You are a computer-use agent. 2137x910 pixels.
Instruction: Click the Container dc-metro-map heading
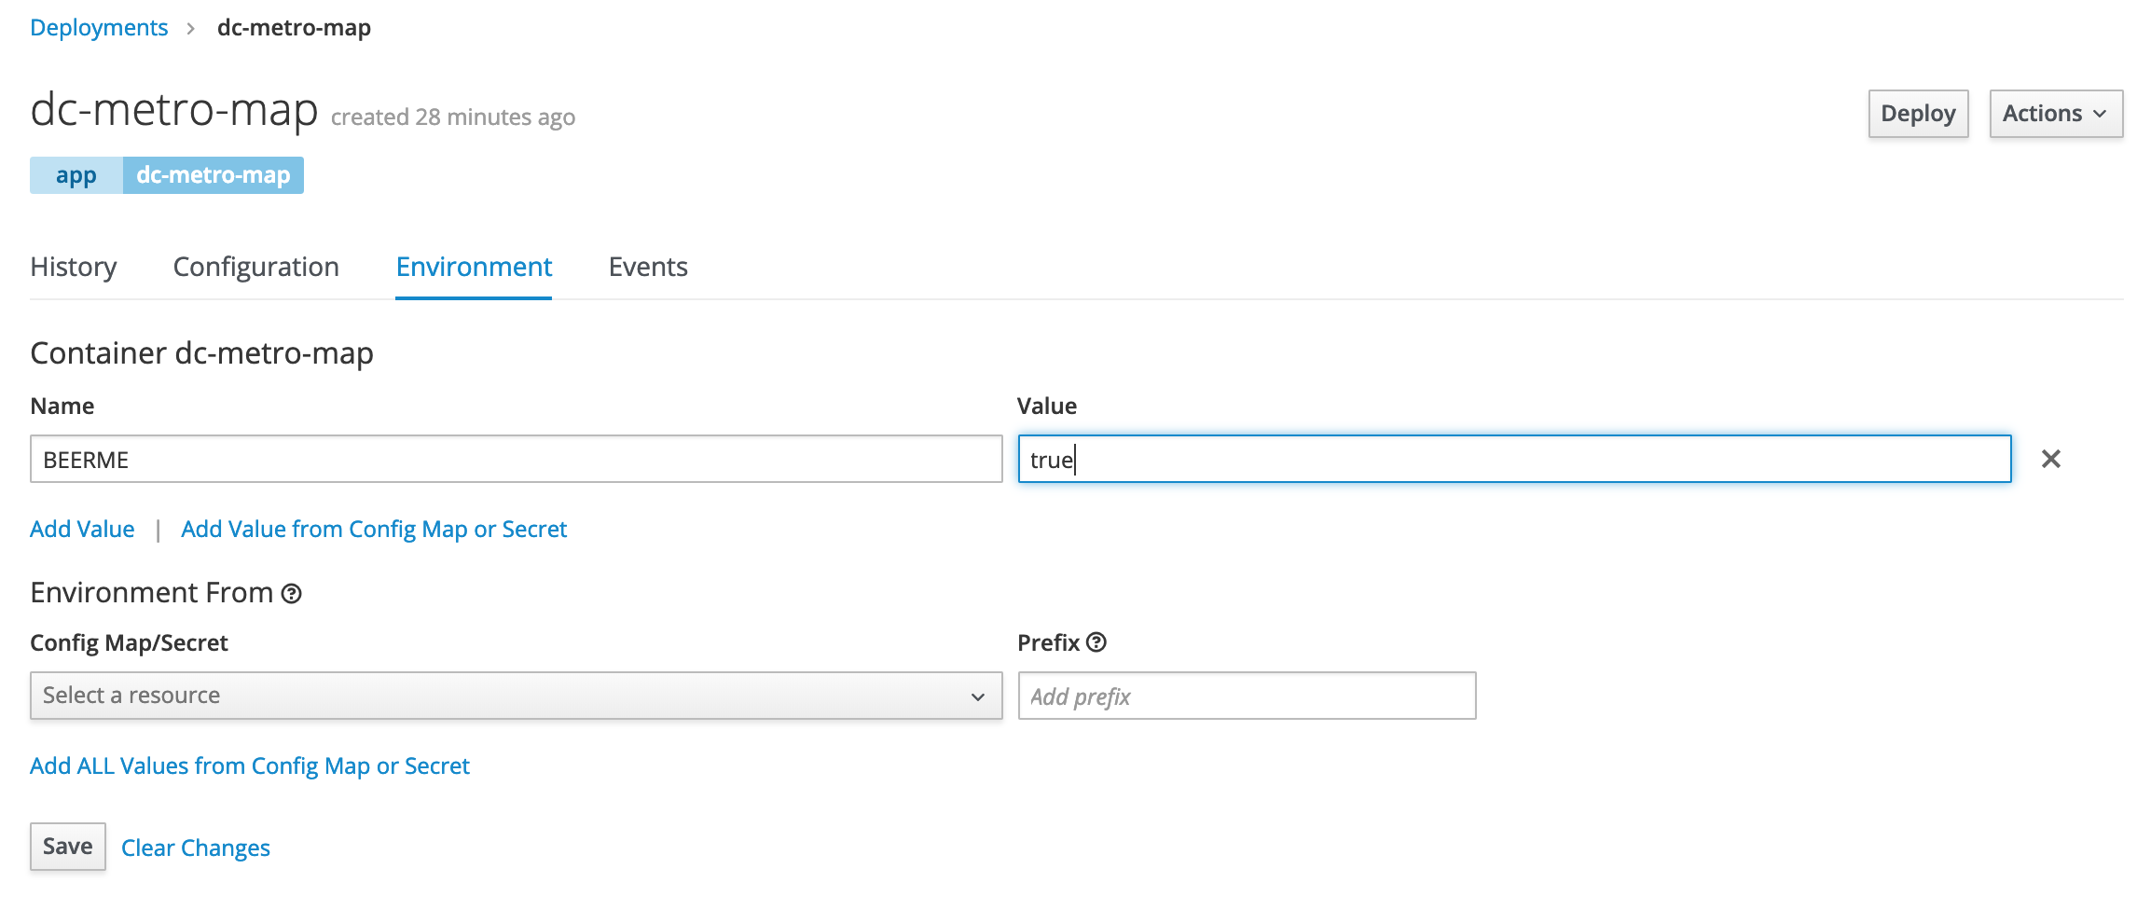click(202, 353)
